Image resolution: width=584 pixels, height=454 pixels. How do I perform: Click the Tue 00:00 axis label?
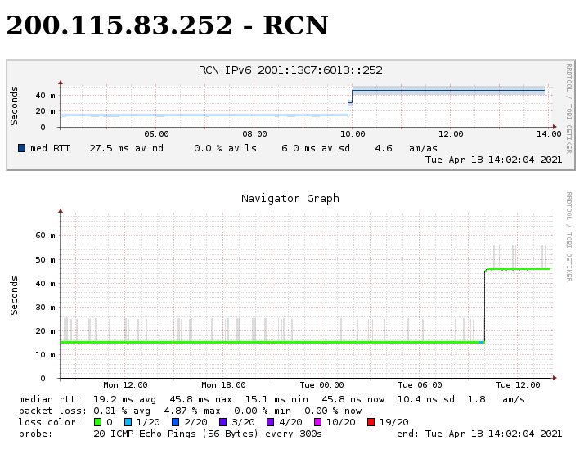click(x=321, y=385)
